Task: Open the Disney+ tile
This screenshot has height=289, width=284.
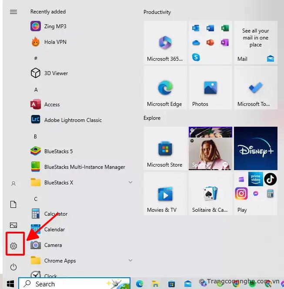Action: [x=255, y=148]
